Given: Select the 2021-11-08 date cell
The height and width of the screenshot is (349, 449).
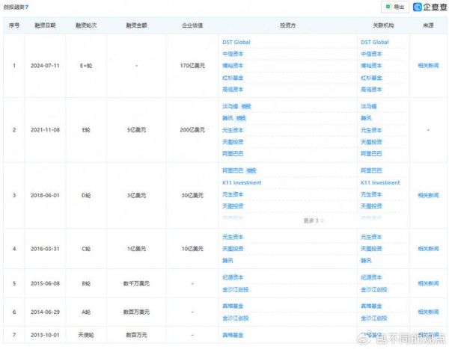Looking at the screenshot, I should tap(45, 130).
